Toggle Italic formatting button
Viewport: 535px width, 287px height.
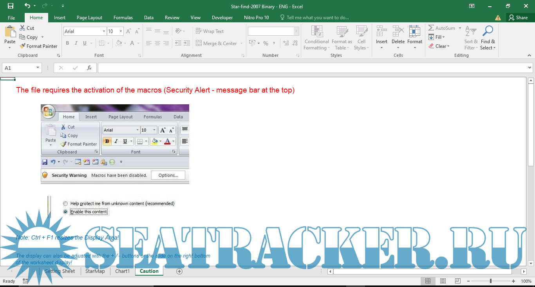[x=76, y=43]
